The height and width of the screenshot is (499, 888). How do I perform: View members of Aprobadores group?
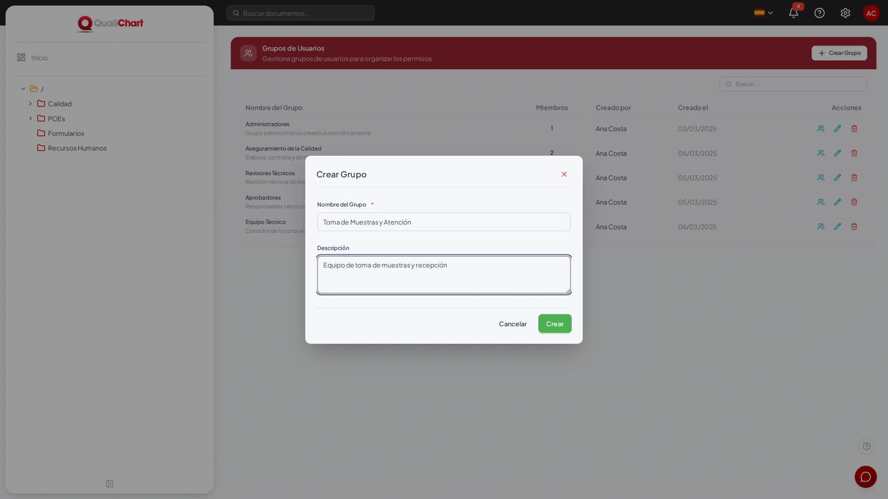point(821,202)
